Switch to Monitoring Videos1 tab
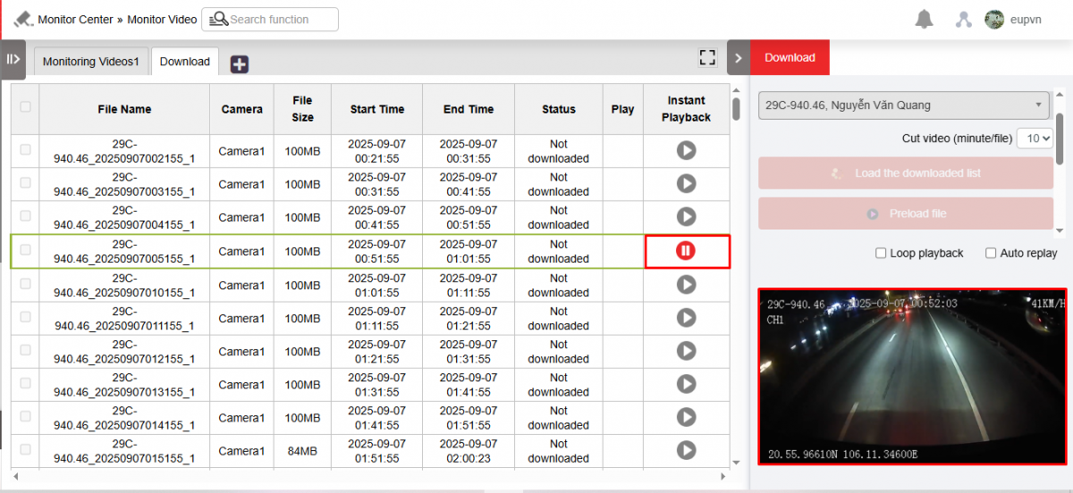This screenshot has width=1073, height=493. coord(91,62)
